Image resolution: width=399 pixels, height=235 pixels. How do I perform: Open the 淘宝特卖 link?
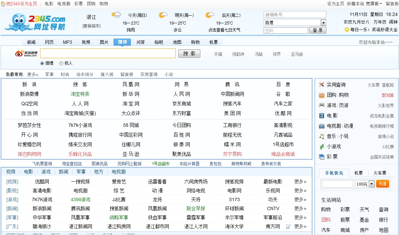[80, 94]
